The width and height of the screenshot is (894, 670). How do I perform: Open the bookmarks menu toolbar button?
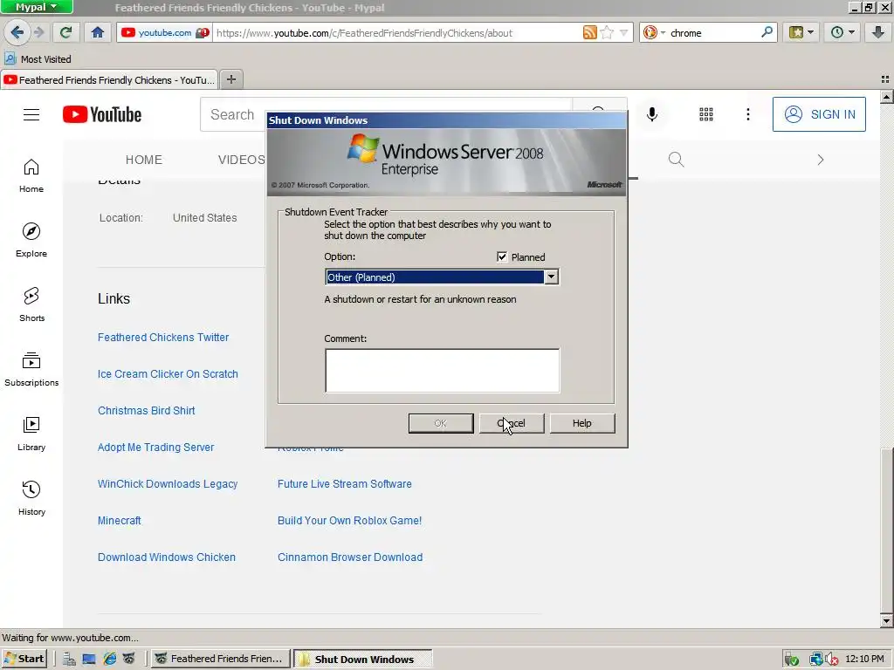point(801,32)
